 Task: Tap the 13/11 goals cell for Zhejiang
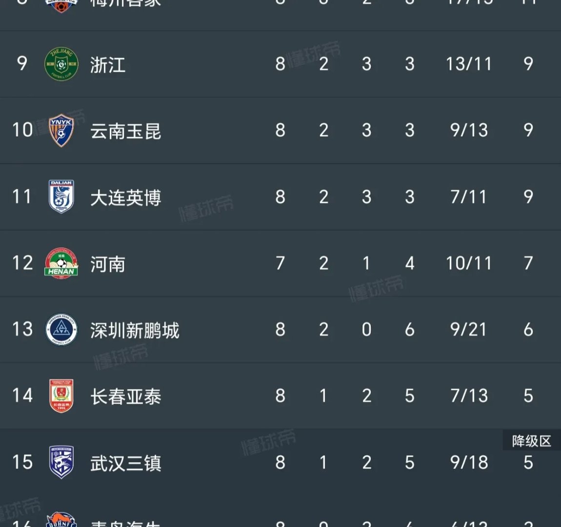469,64
